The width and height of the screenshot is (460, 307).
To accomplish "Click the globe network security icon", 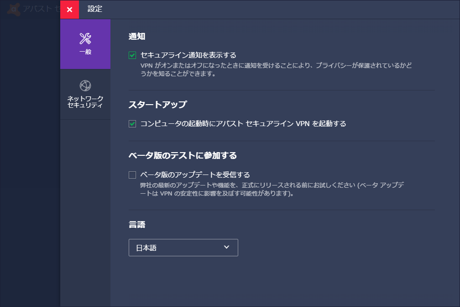I will 84,85.
